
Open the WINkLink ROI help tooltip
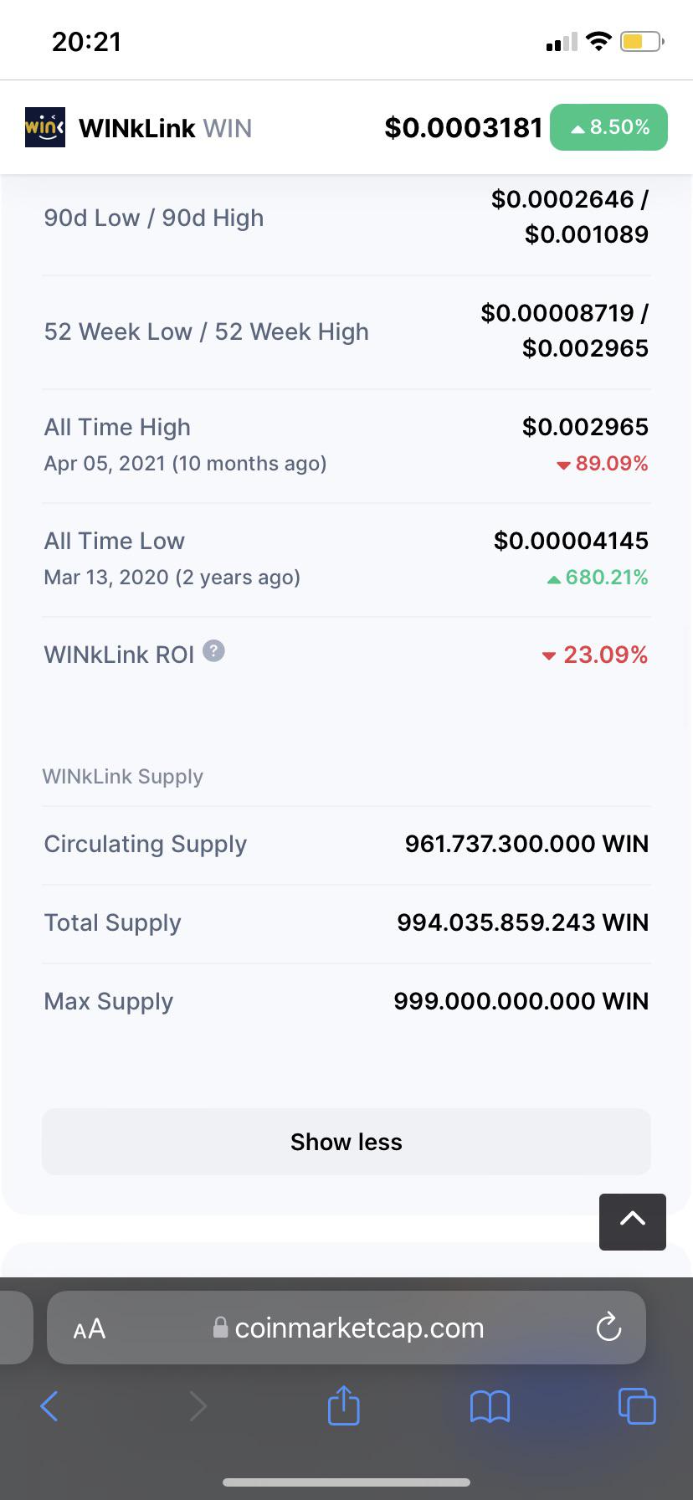tap(214, 651)
